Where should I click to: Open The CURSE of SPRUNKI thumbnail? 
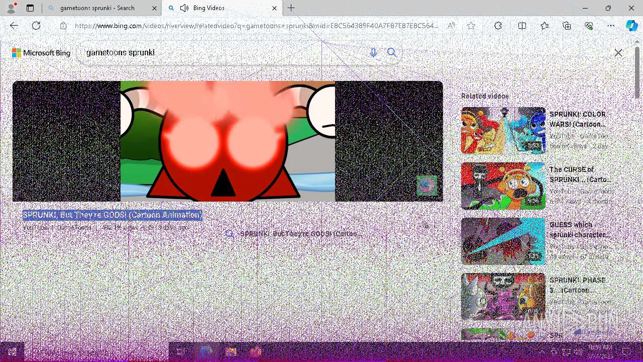click(x=503, y=186)
